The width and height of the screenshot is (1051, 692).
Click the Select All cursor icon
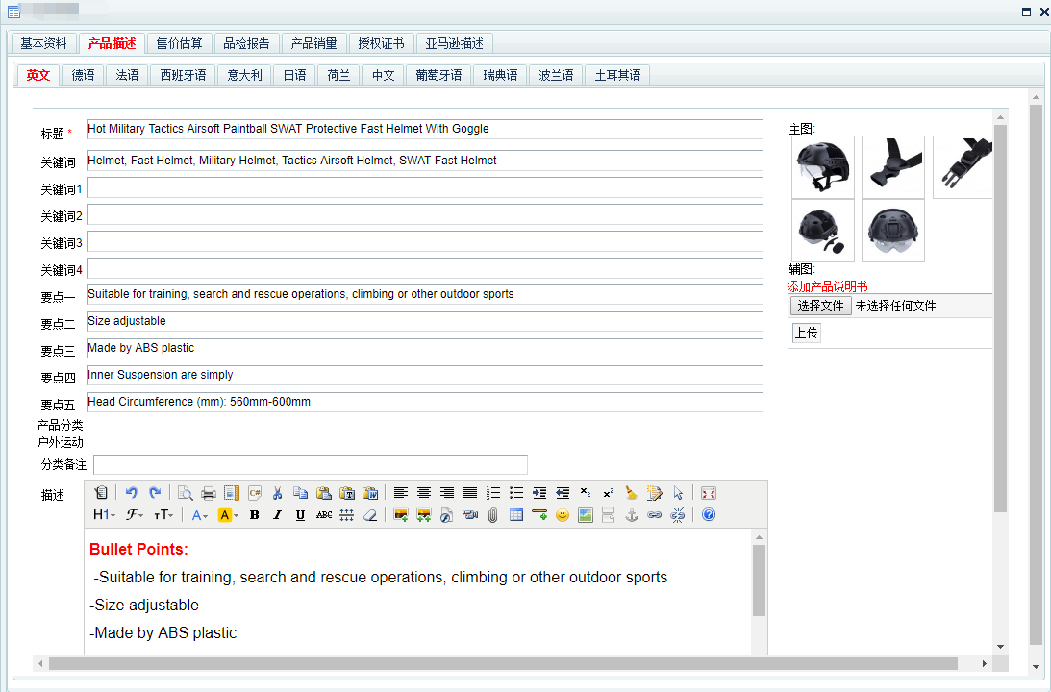point(678,493)
